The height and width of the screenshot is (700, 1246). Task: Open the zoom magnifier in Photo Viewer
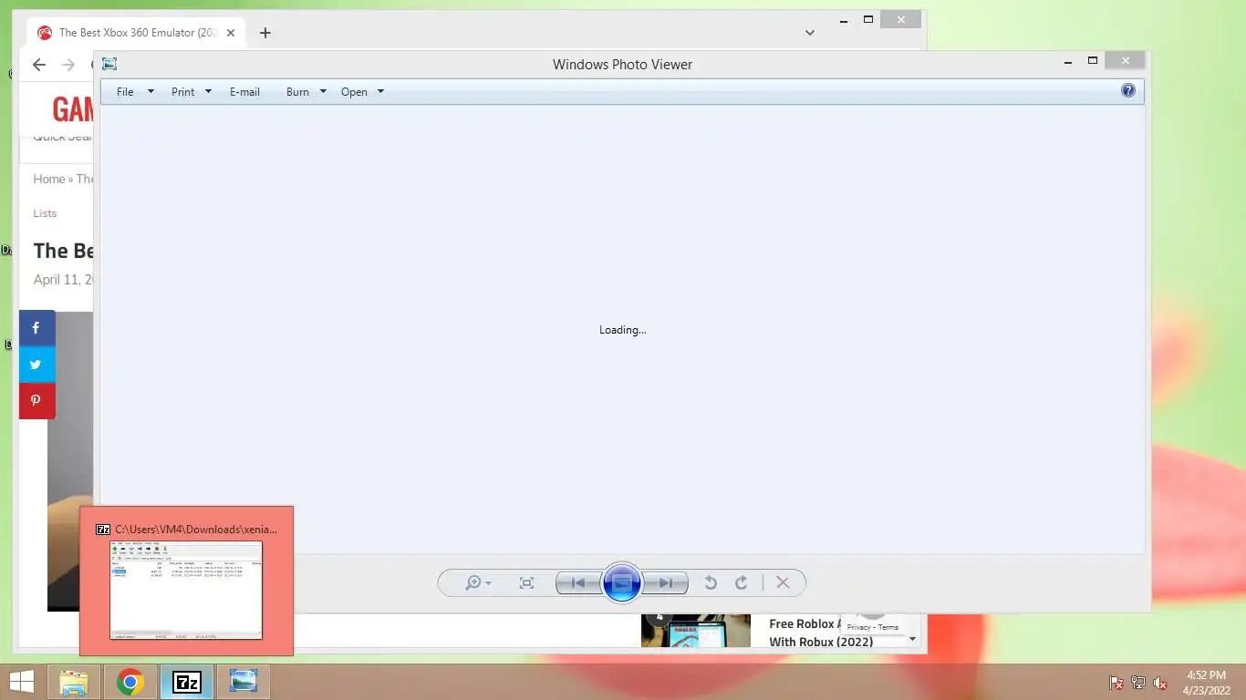pos(478,583)
